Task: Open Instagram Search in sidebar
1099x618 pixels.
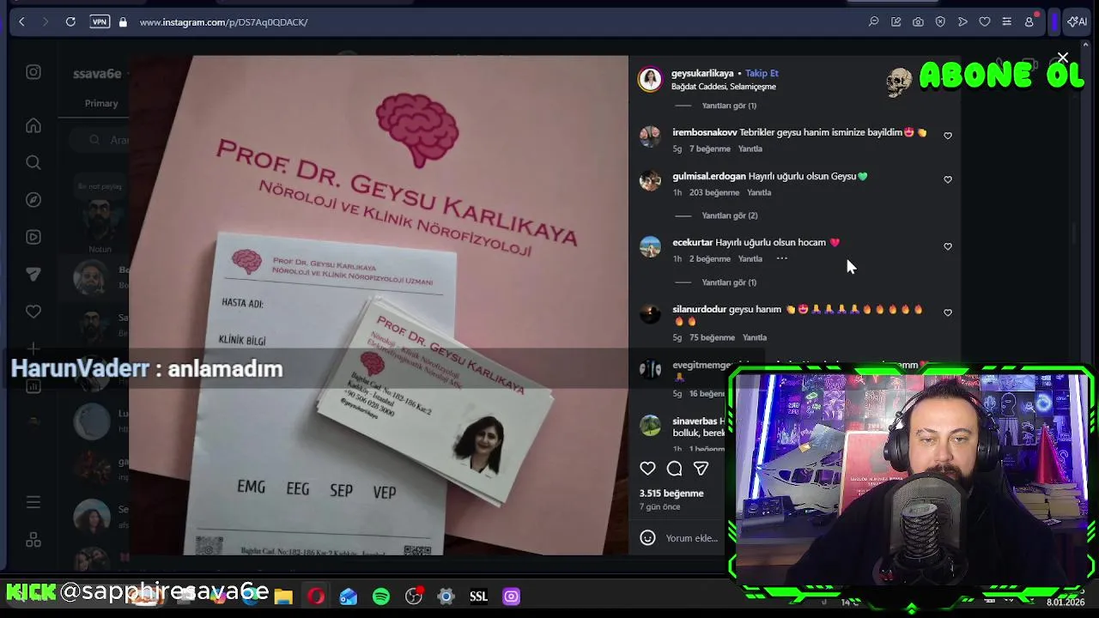Action: (33, 162)
